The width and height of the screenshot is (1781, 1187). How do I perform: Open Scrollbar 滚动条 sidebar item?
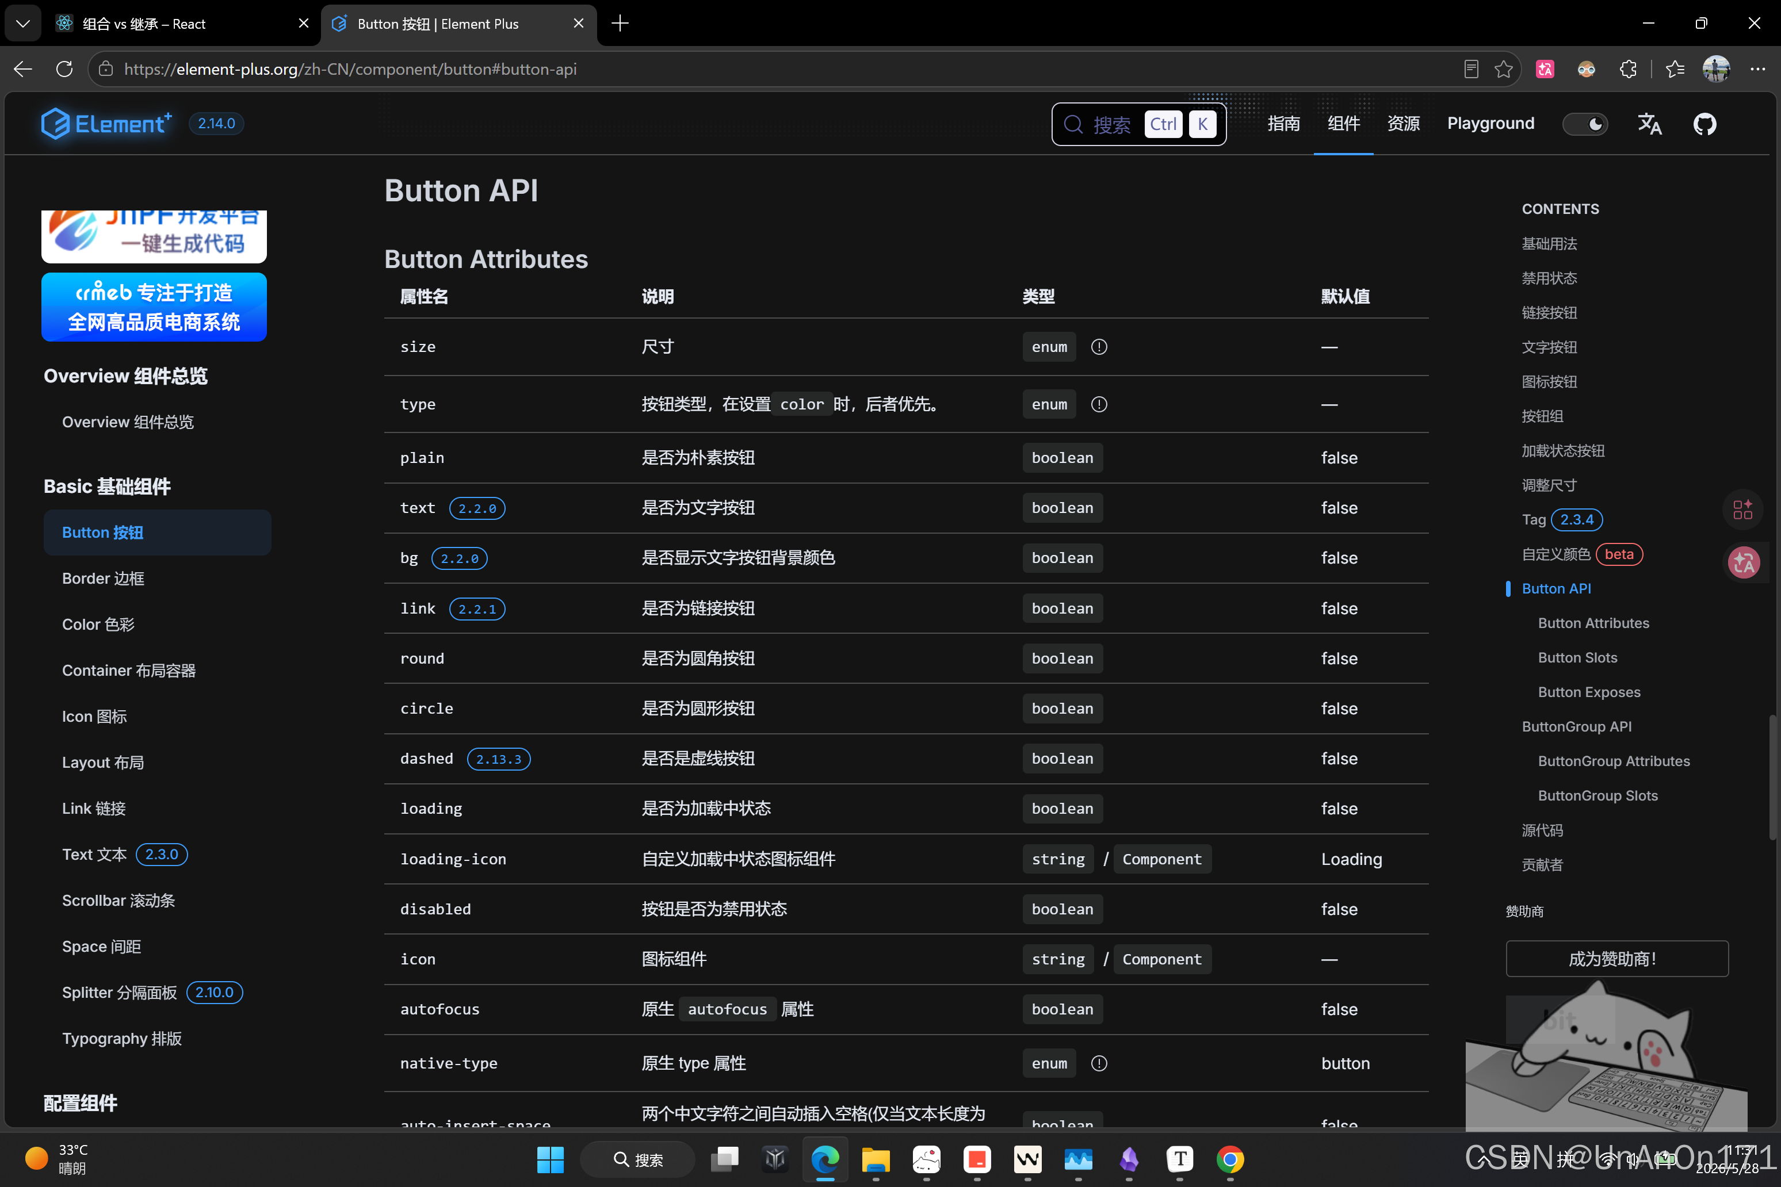coord(118,901)
